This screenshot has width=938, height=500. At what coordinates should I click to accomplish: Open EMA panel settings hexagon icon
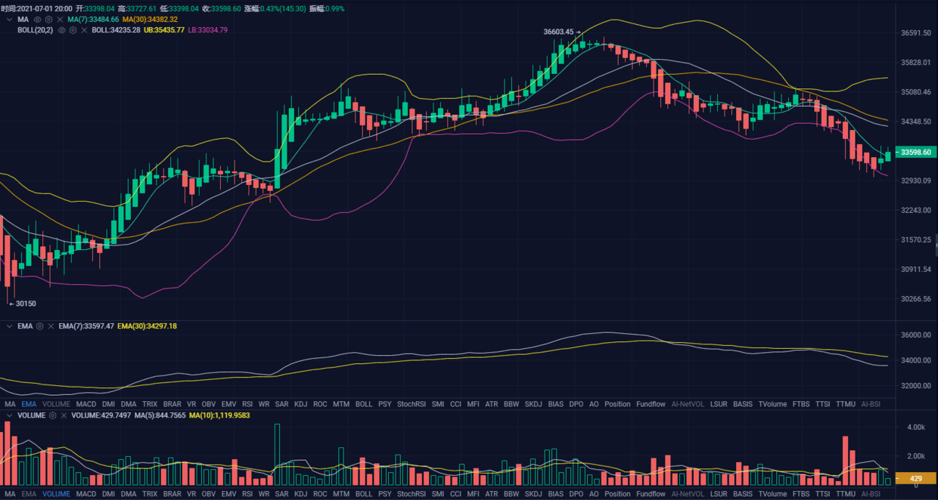point(39,326)
